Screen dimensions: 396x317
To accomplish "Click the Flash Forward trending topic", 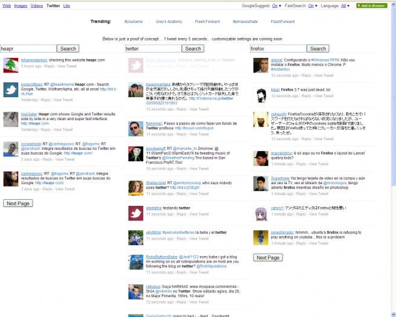I will (x=207, y=22).
